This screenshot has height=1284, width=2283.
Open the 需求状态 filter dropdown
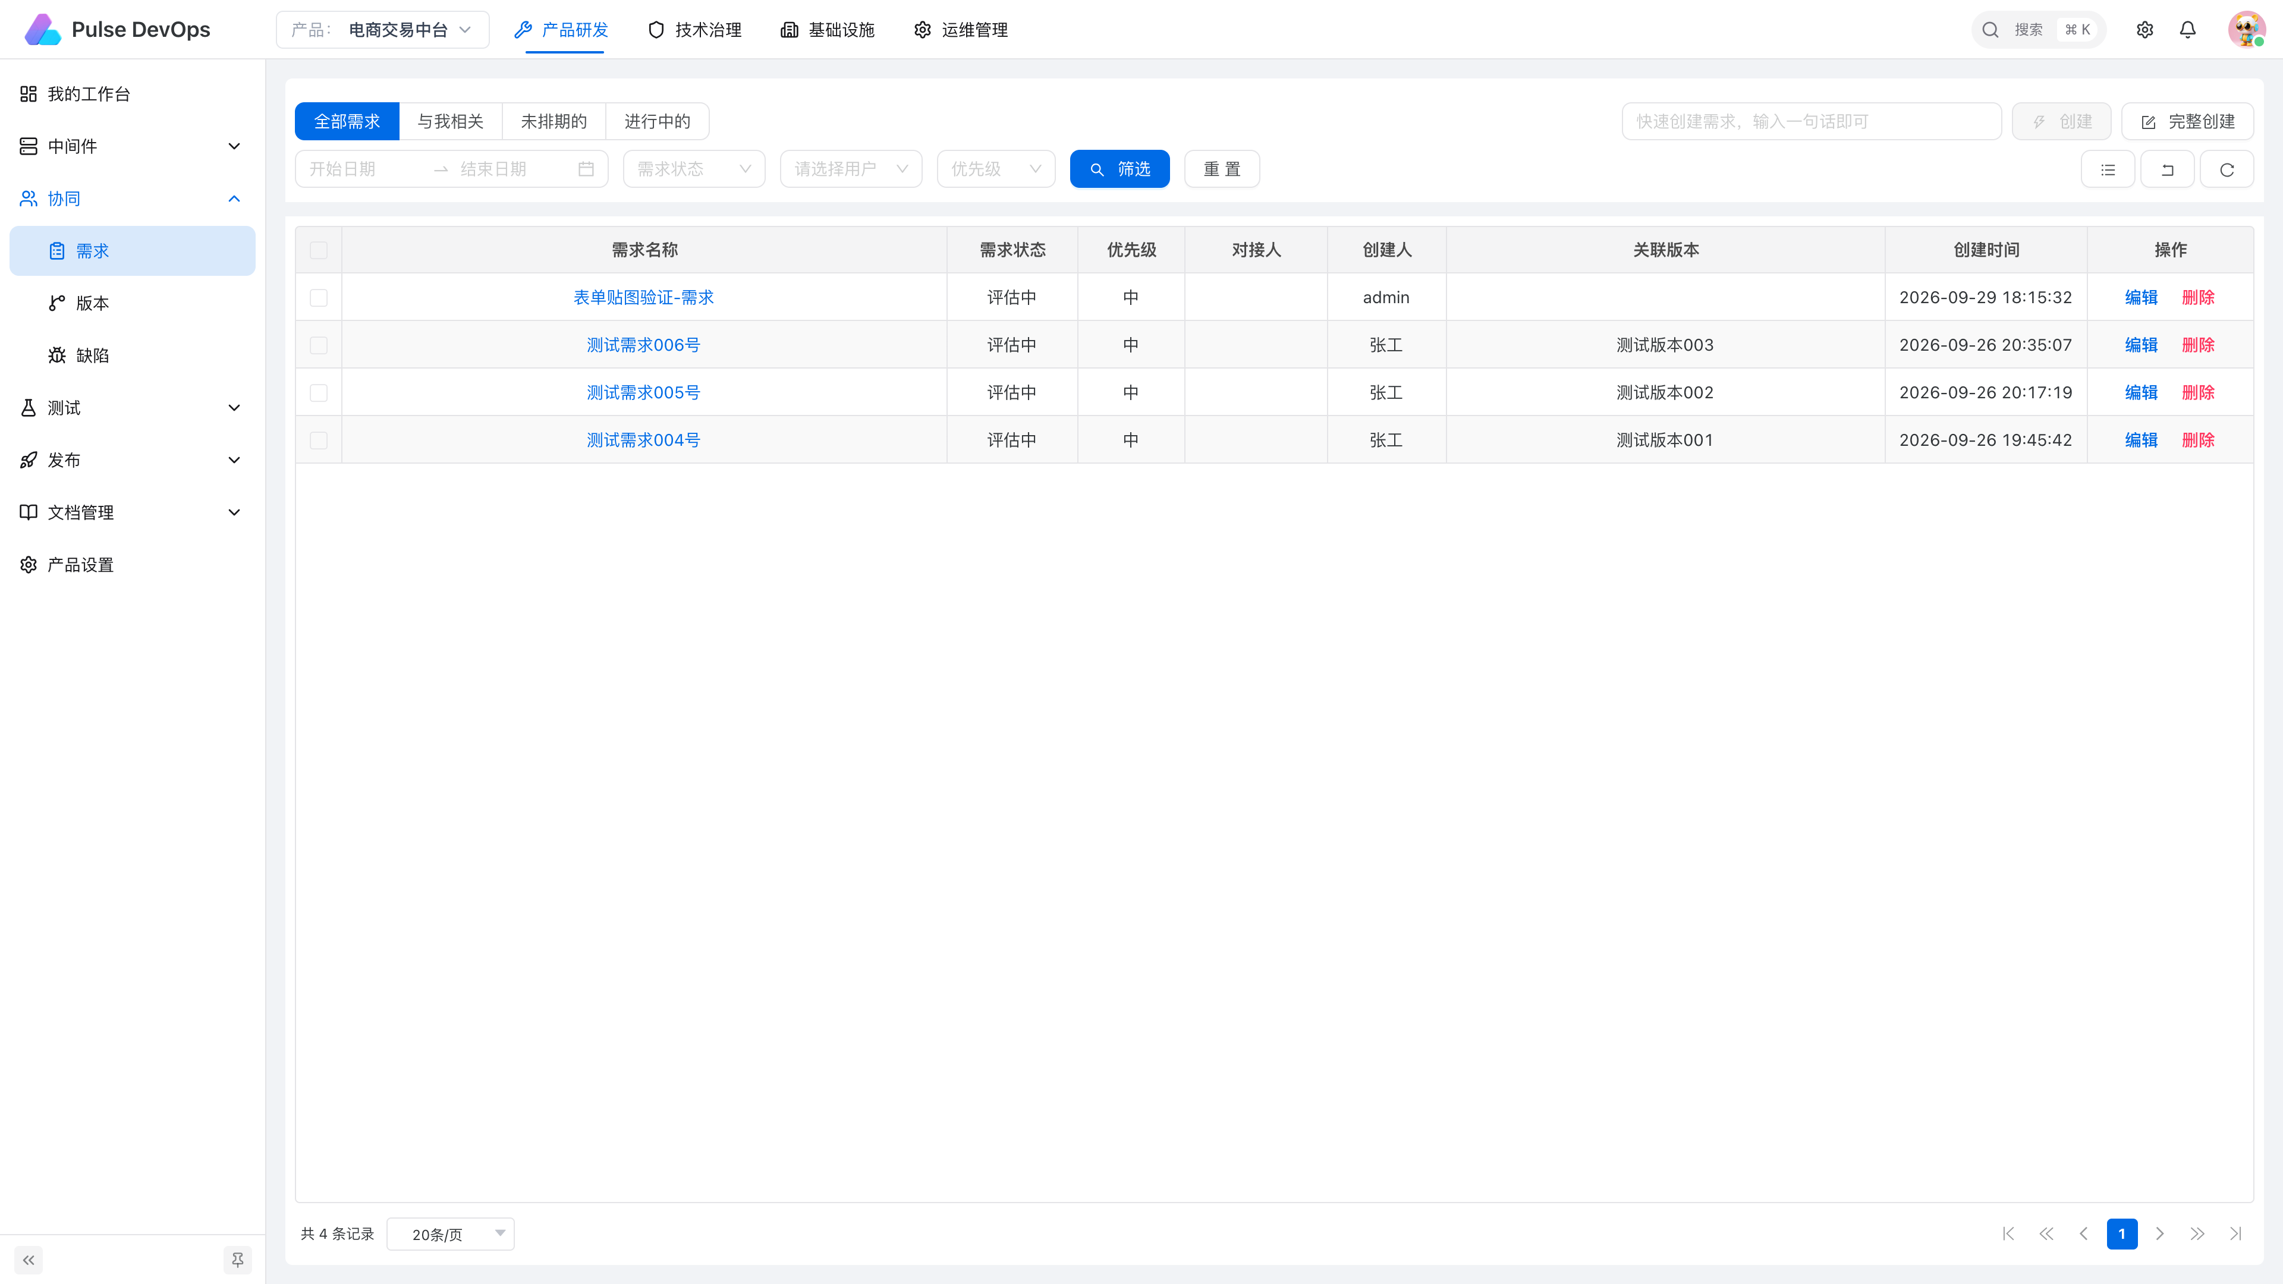click(x=694, y=169)
